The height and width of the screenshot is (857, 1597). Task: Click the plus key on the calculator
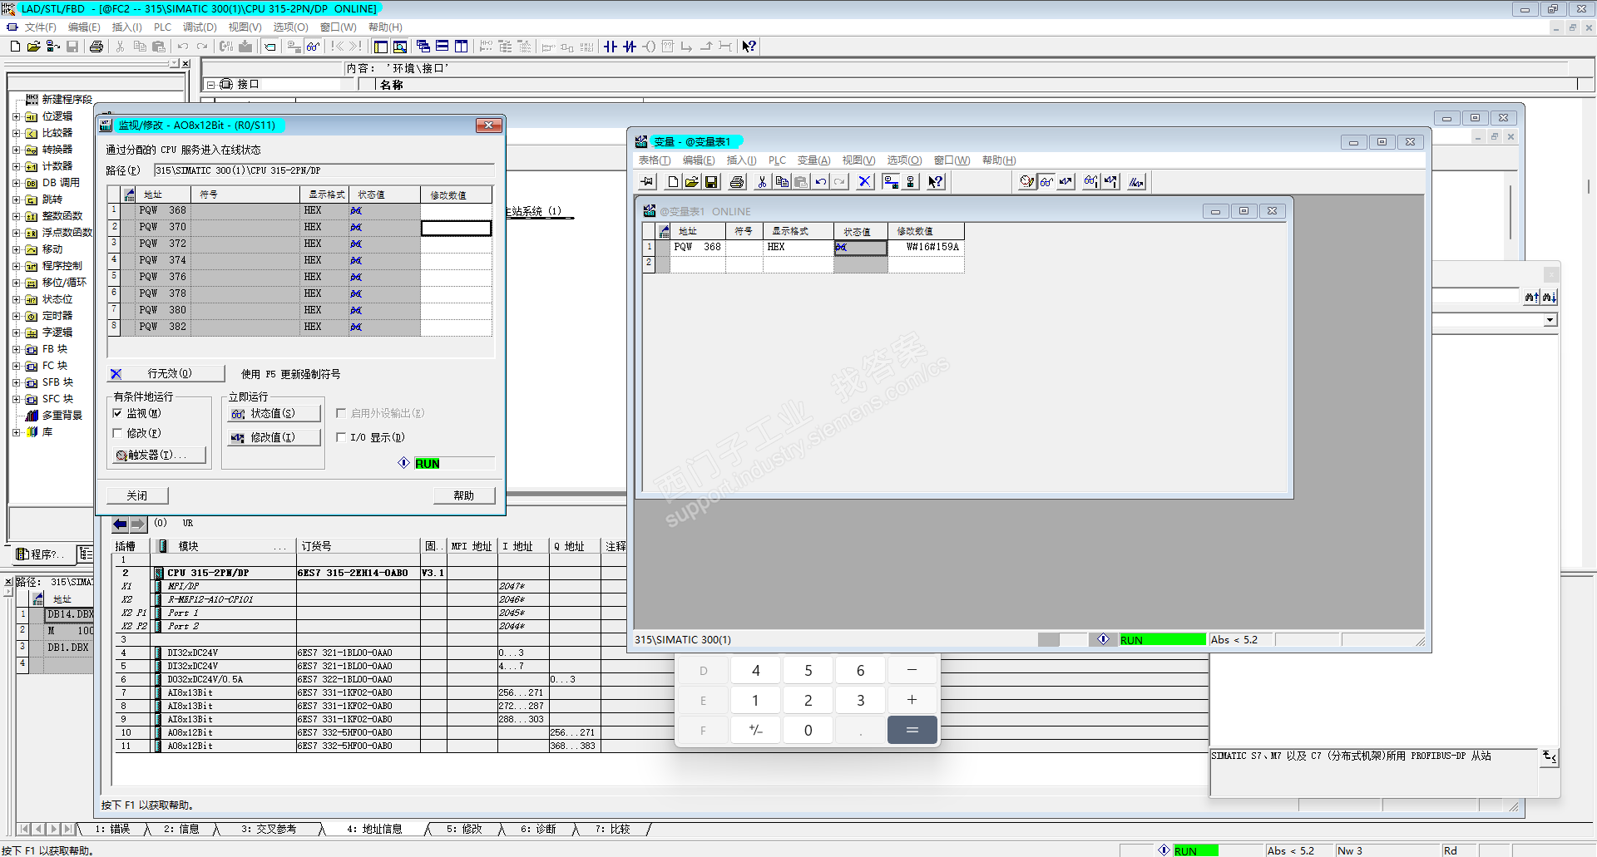912,700
